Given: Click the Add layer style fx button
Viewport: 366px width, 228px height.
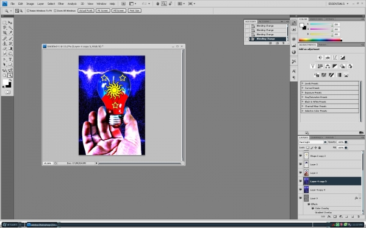Looking at the screenshot, I should (329, 216).
